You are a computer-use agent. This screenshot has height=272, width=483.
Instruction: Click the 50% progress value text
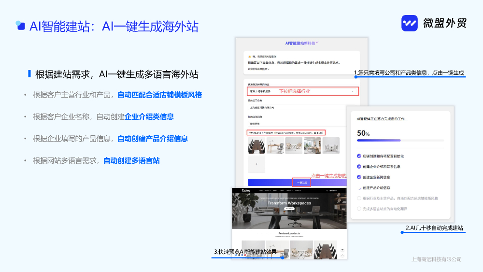coord(363,133)
